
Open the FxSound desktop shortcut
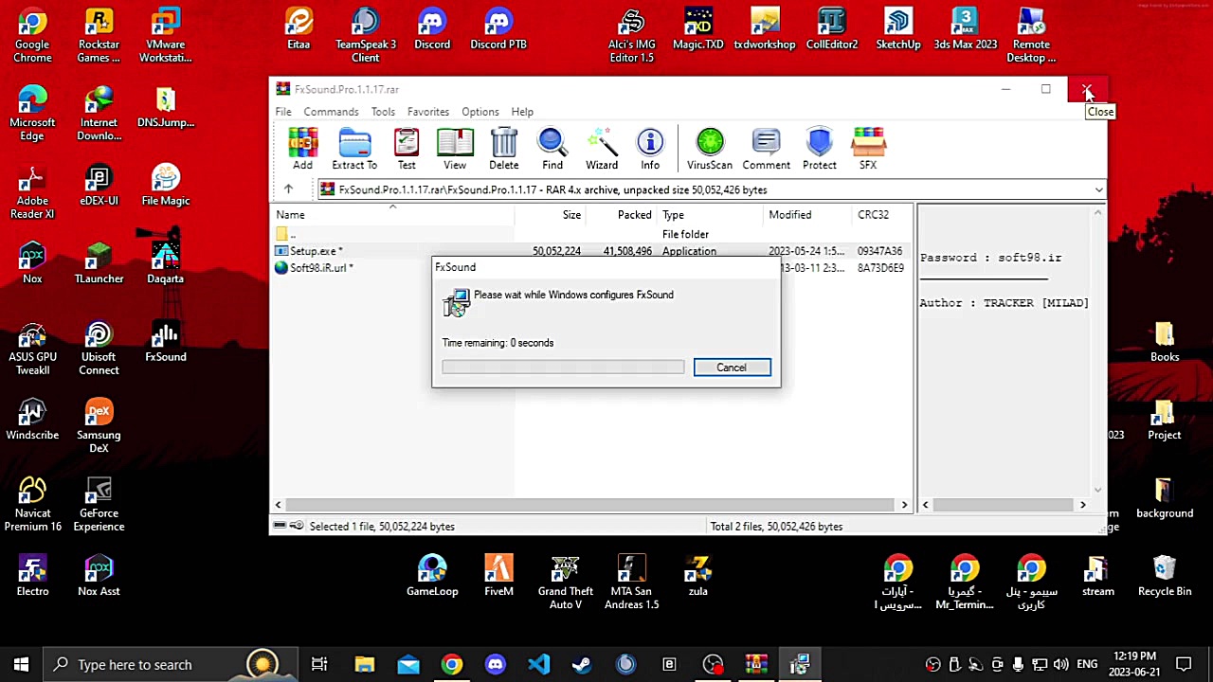[165, 343]
